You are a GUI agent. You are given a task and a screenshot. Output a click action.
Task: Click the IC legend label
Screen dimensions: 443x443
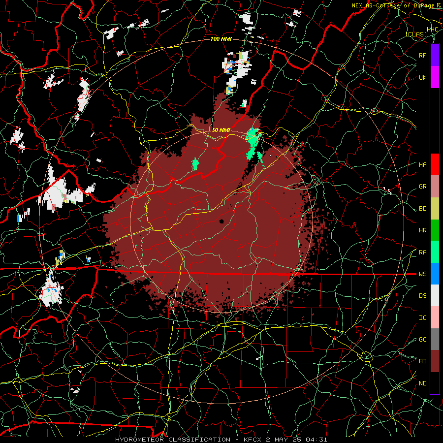coord(422,318)
